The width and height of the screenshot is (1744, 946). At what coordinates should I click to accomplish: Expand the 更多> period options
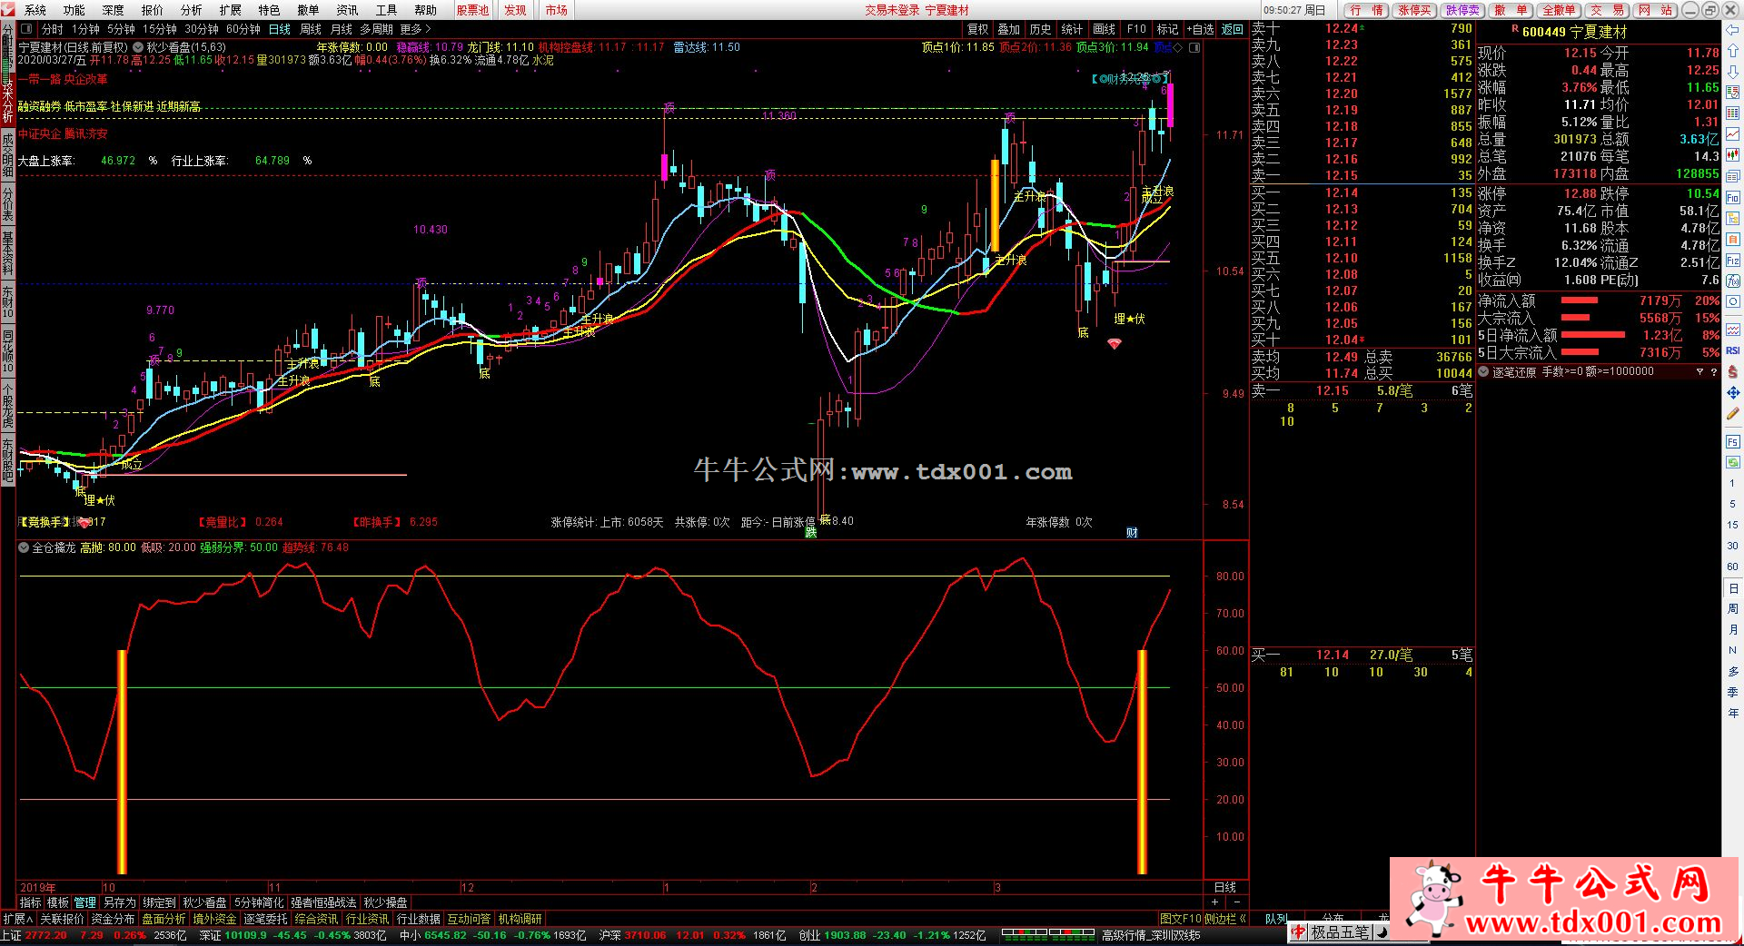click(x=416, y=29)
